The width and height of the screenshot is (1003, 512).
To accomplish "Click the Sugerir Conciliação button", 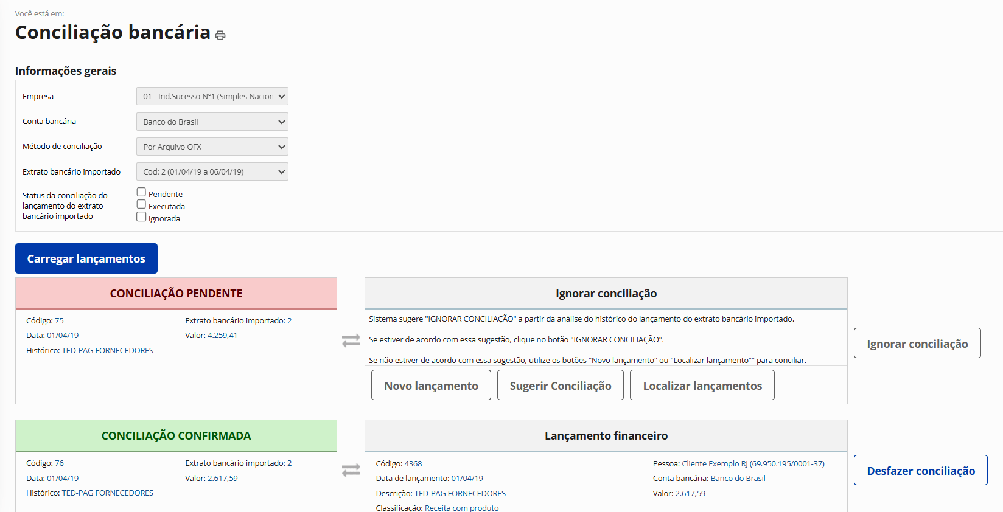I will coord(560,386).
